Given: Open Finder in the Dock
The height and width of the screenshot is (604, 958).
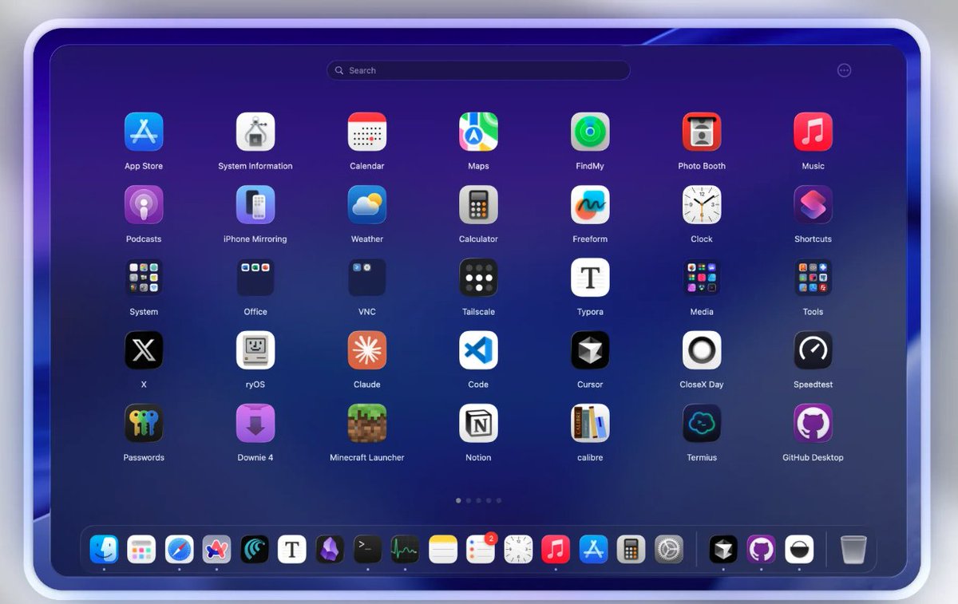Looking at the screenshot, I should pos(104,549).
